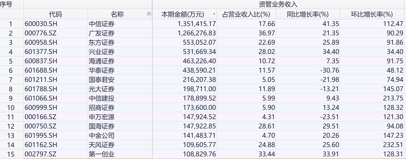Image resolution: width=406 pixels, height=159 pixels.
Task: Select the 名称 column header
Action: (120, 14)
